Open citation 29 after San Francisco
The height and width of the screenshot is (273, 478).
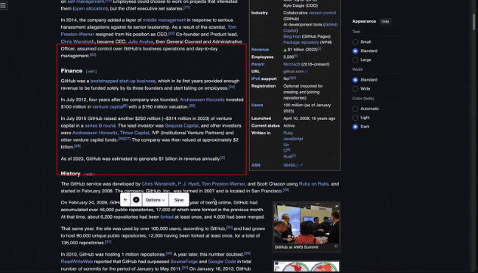point(286,190)
